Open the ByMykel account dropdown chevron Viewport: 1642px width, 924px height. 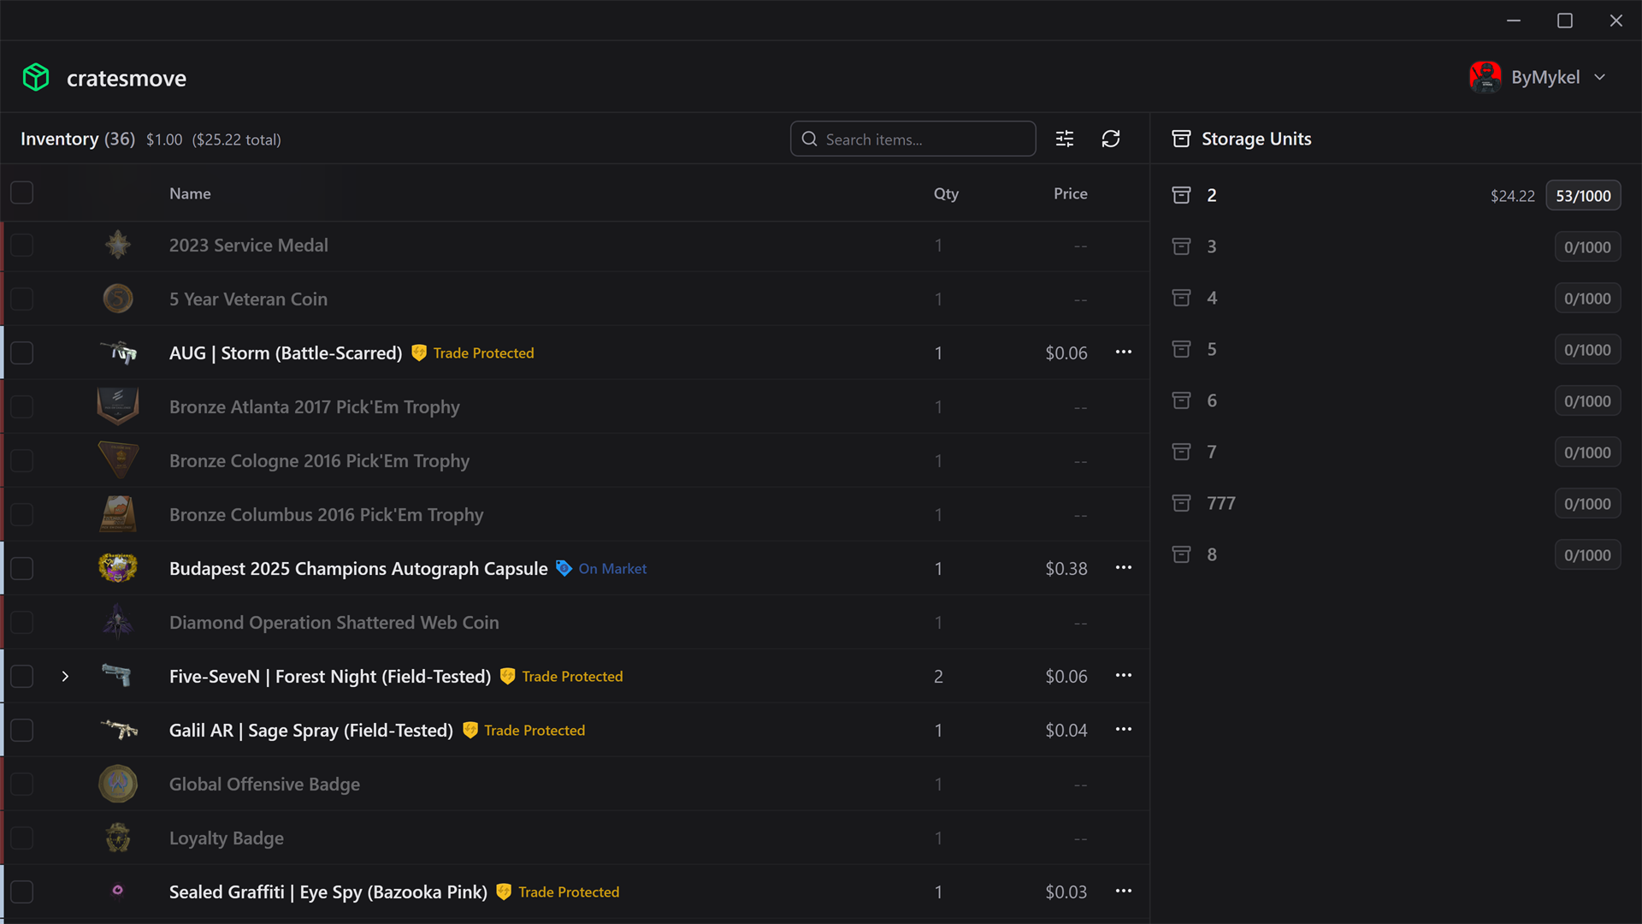[x=1600, y=77]
